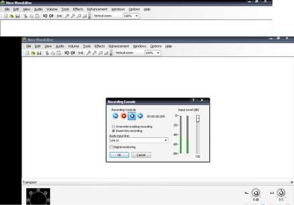This screenshot has height=205, width=294.
Task: Open Effects menu in front WaveEditor window
Action: coord(100,46)
